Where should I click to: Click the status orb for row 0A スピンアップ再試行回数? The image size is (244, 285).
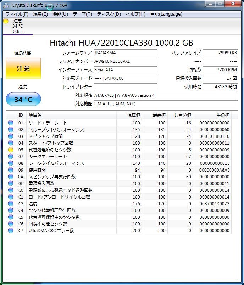pyautogui.click(x=11, y=177)
